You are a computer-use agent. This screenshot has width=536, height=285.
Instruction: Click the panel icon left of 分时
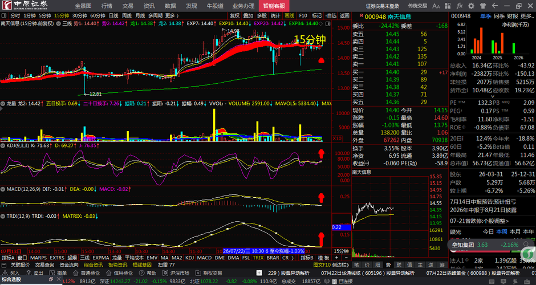(4, 16)
